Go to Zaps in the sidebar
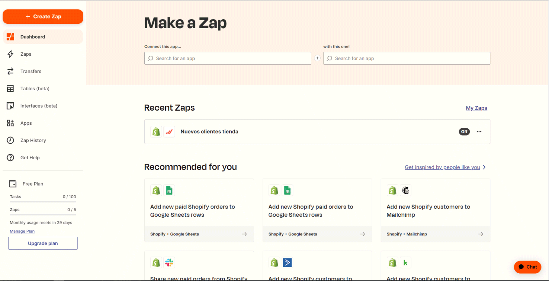This screenshot has height=281, width=549. tap(26, 54)
